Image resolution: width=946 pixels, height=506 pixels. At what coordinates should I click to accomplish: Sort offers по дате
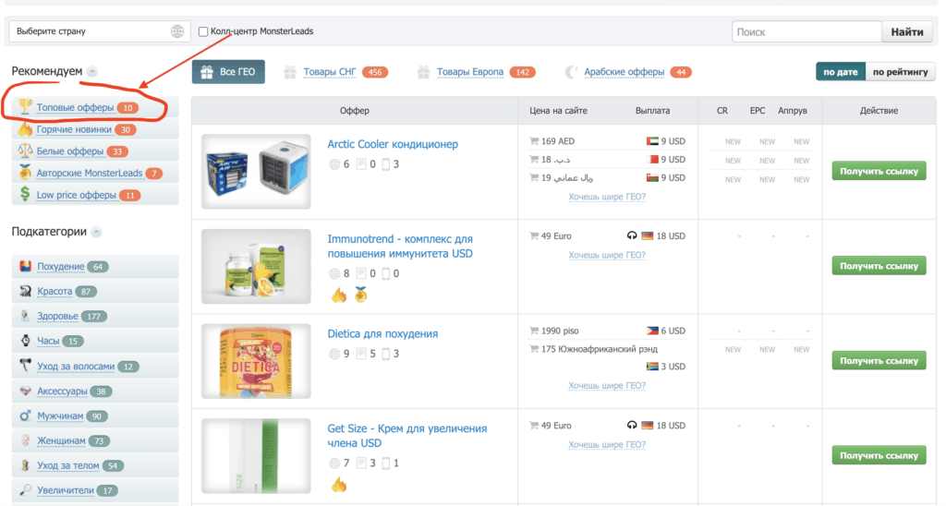[841, 72]
